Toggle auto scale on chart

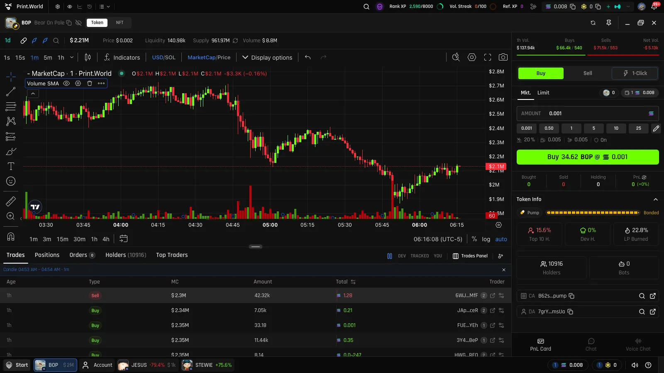coord(501,239)
